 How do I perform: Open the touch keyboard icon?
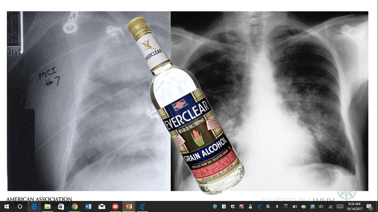click(x=340, y=207)
